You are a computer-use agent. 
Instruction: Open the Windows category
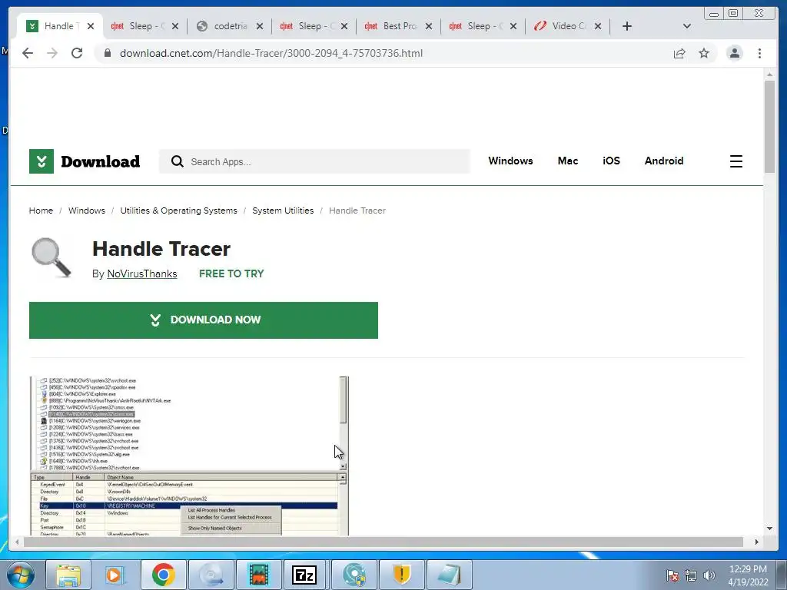(x=510, y=161)
